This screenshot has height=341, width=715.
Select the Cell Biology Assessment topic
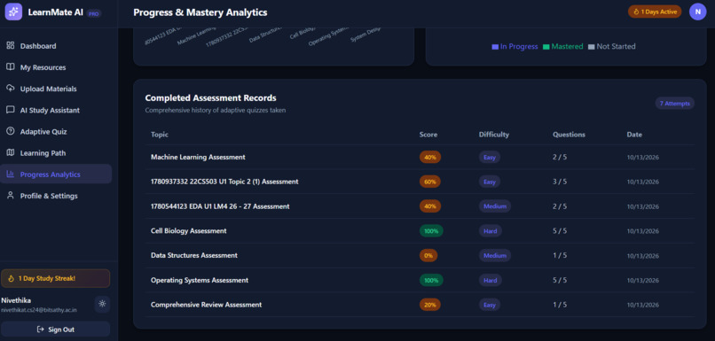click(188, 231)
